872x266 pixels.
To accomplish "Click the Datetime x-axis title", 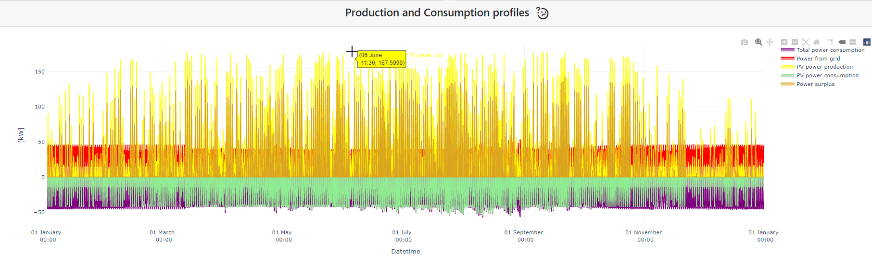I will pos(405,251).
